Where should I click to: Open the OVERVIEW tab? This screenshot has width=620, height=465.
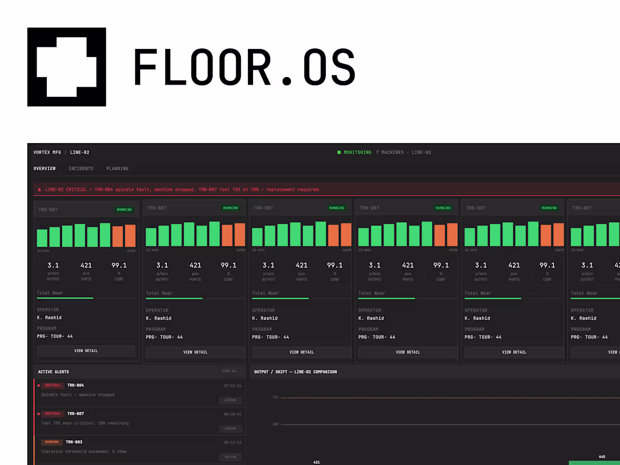click(x=45, y=169)
